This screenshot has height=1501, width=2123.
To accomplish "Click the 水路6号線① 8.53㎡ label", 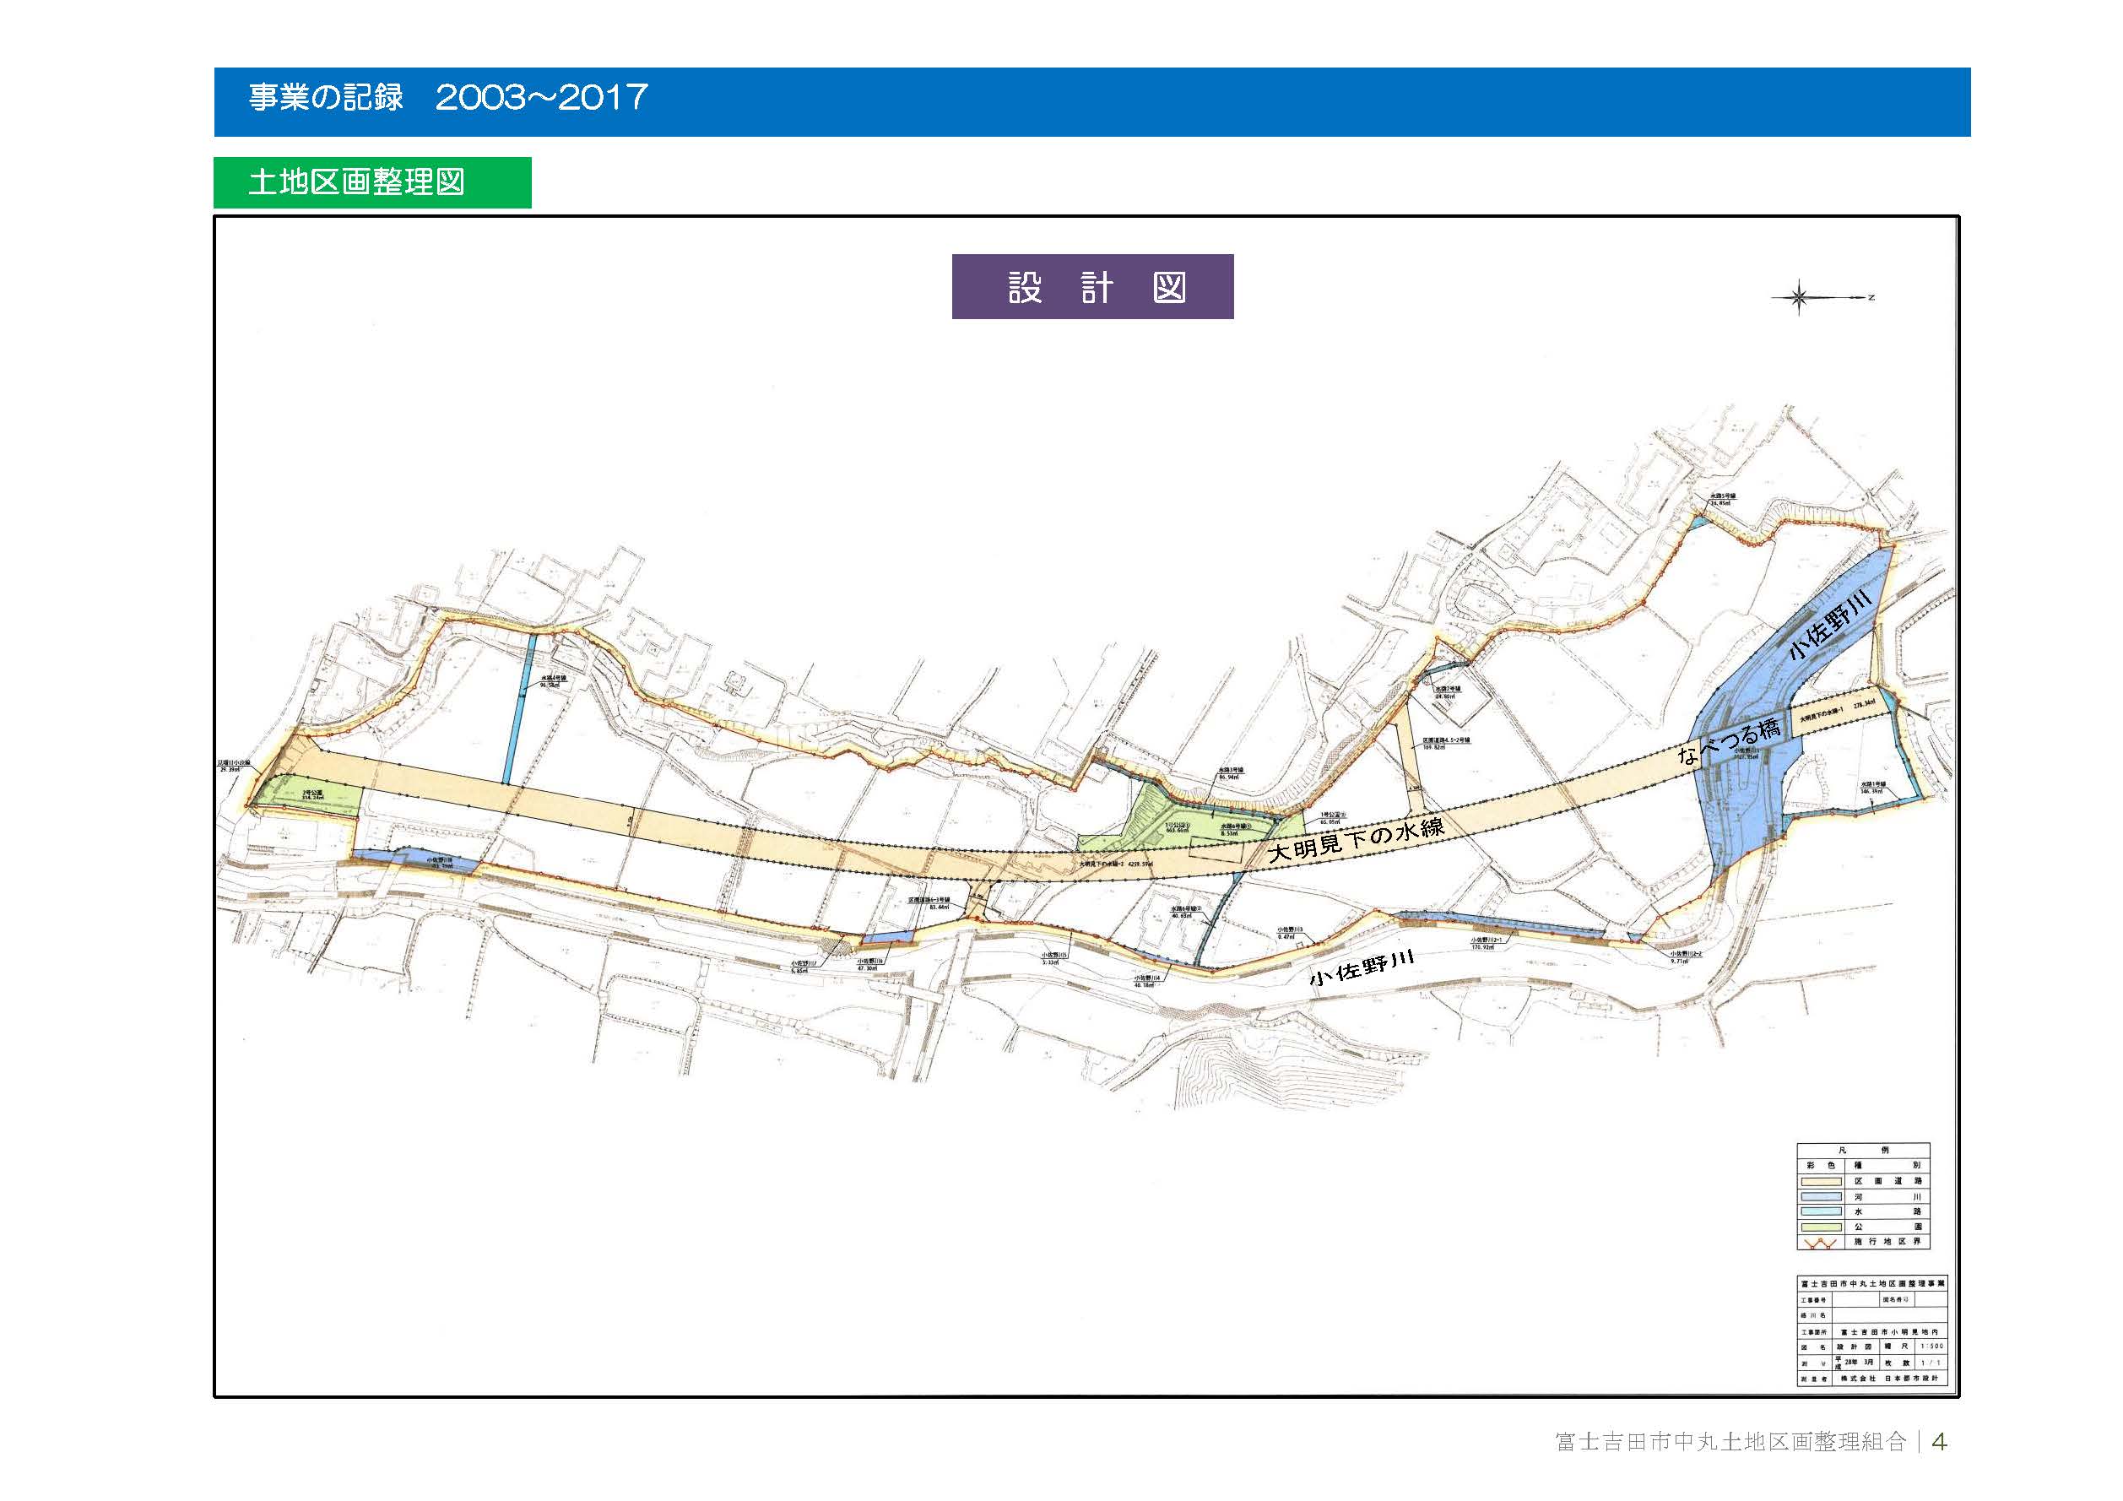I will [1238, 831].
